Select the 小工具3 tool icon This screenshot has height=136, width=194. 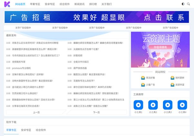[x=167, y=105]
